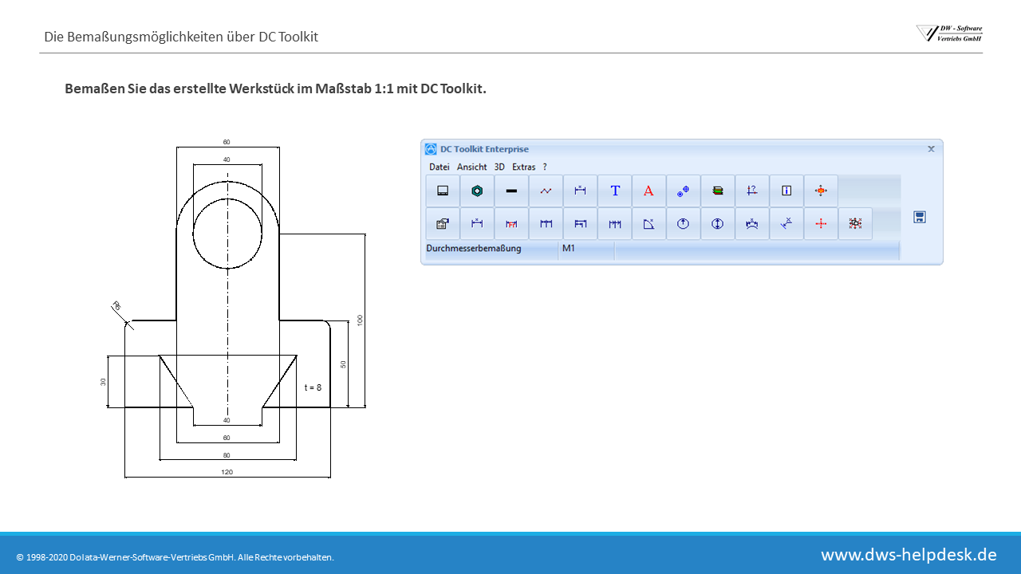
Task: Click the monitor-shaped icon in DC Toolkit
Action: 443,191
